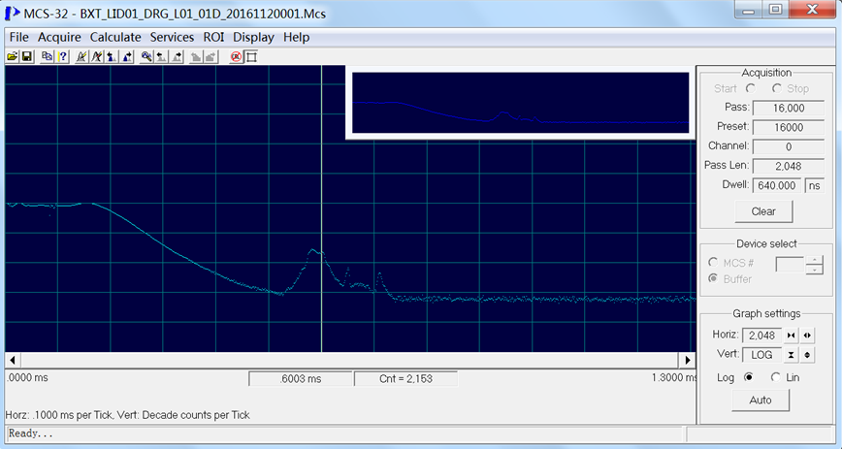This screenshot has width=842, height=449.
Task: Open the ROI menu
Action: pos(213,37)
